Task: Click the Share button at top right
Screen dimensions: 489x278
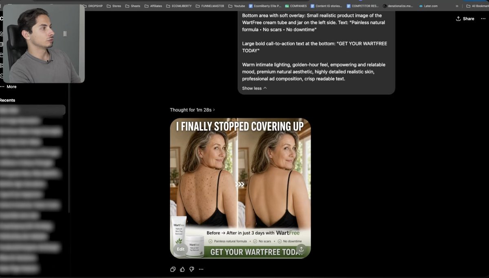Action: click(x=465, y=19)
